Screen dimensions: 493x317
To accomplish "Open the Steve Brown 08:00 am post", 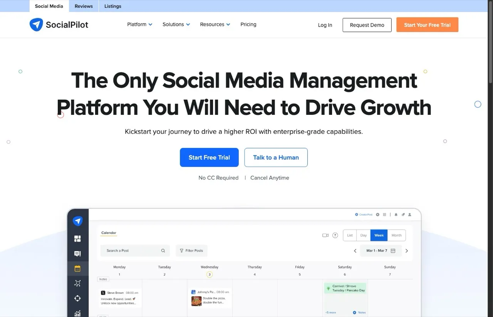I will [x=120, y=298].
